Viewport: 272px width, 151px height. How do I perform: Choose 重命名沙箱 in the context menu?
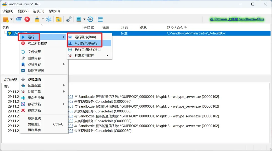point(43,98)
